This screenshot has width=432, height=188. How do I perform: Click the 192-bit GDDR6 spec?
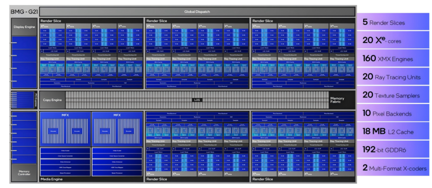coord(394,150)
